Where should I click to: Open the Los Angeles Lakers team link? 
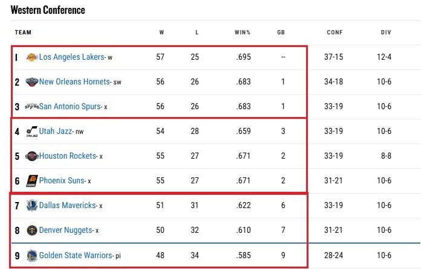(x=71, y=57)
